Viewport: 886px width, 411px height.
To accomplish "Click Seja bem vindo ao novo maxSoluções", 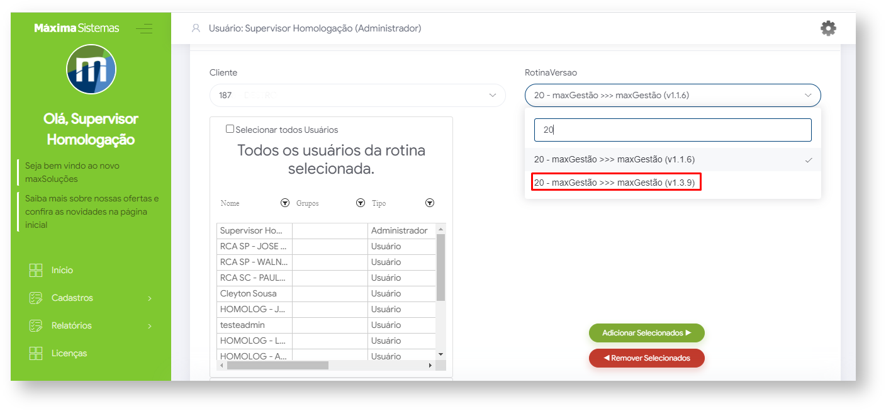I will 72,172.
